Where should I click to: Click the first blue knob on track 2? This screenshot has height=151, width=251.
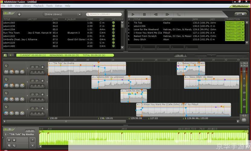point(6,86)
